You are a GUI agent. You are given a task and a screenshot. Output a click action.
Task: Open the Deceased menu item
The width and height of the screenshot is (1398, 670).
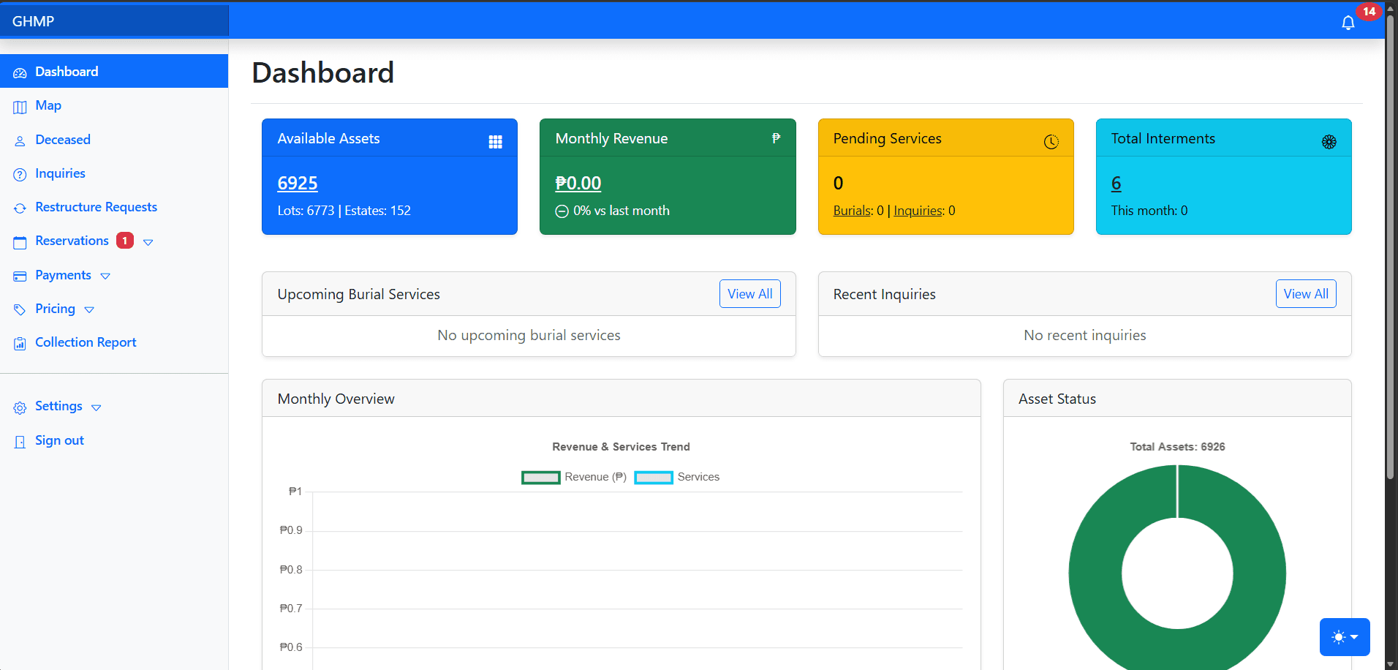(63, 140)
